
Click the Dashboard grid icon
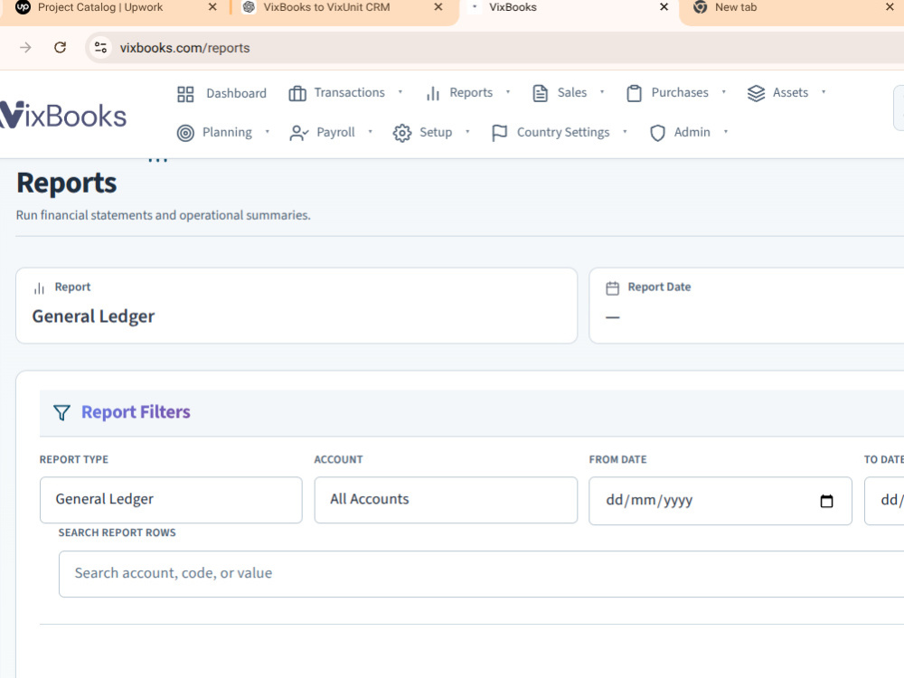(185, 94)
